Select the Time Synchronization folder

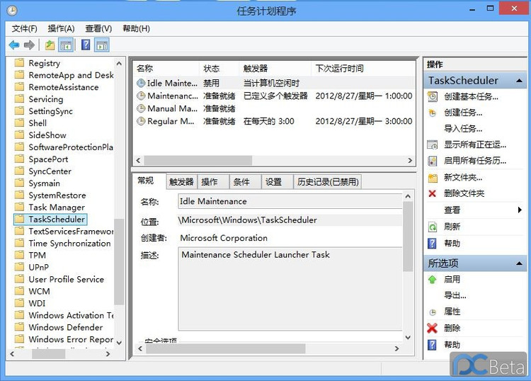[69, 243]
